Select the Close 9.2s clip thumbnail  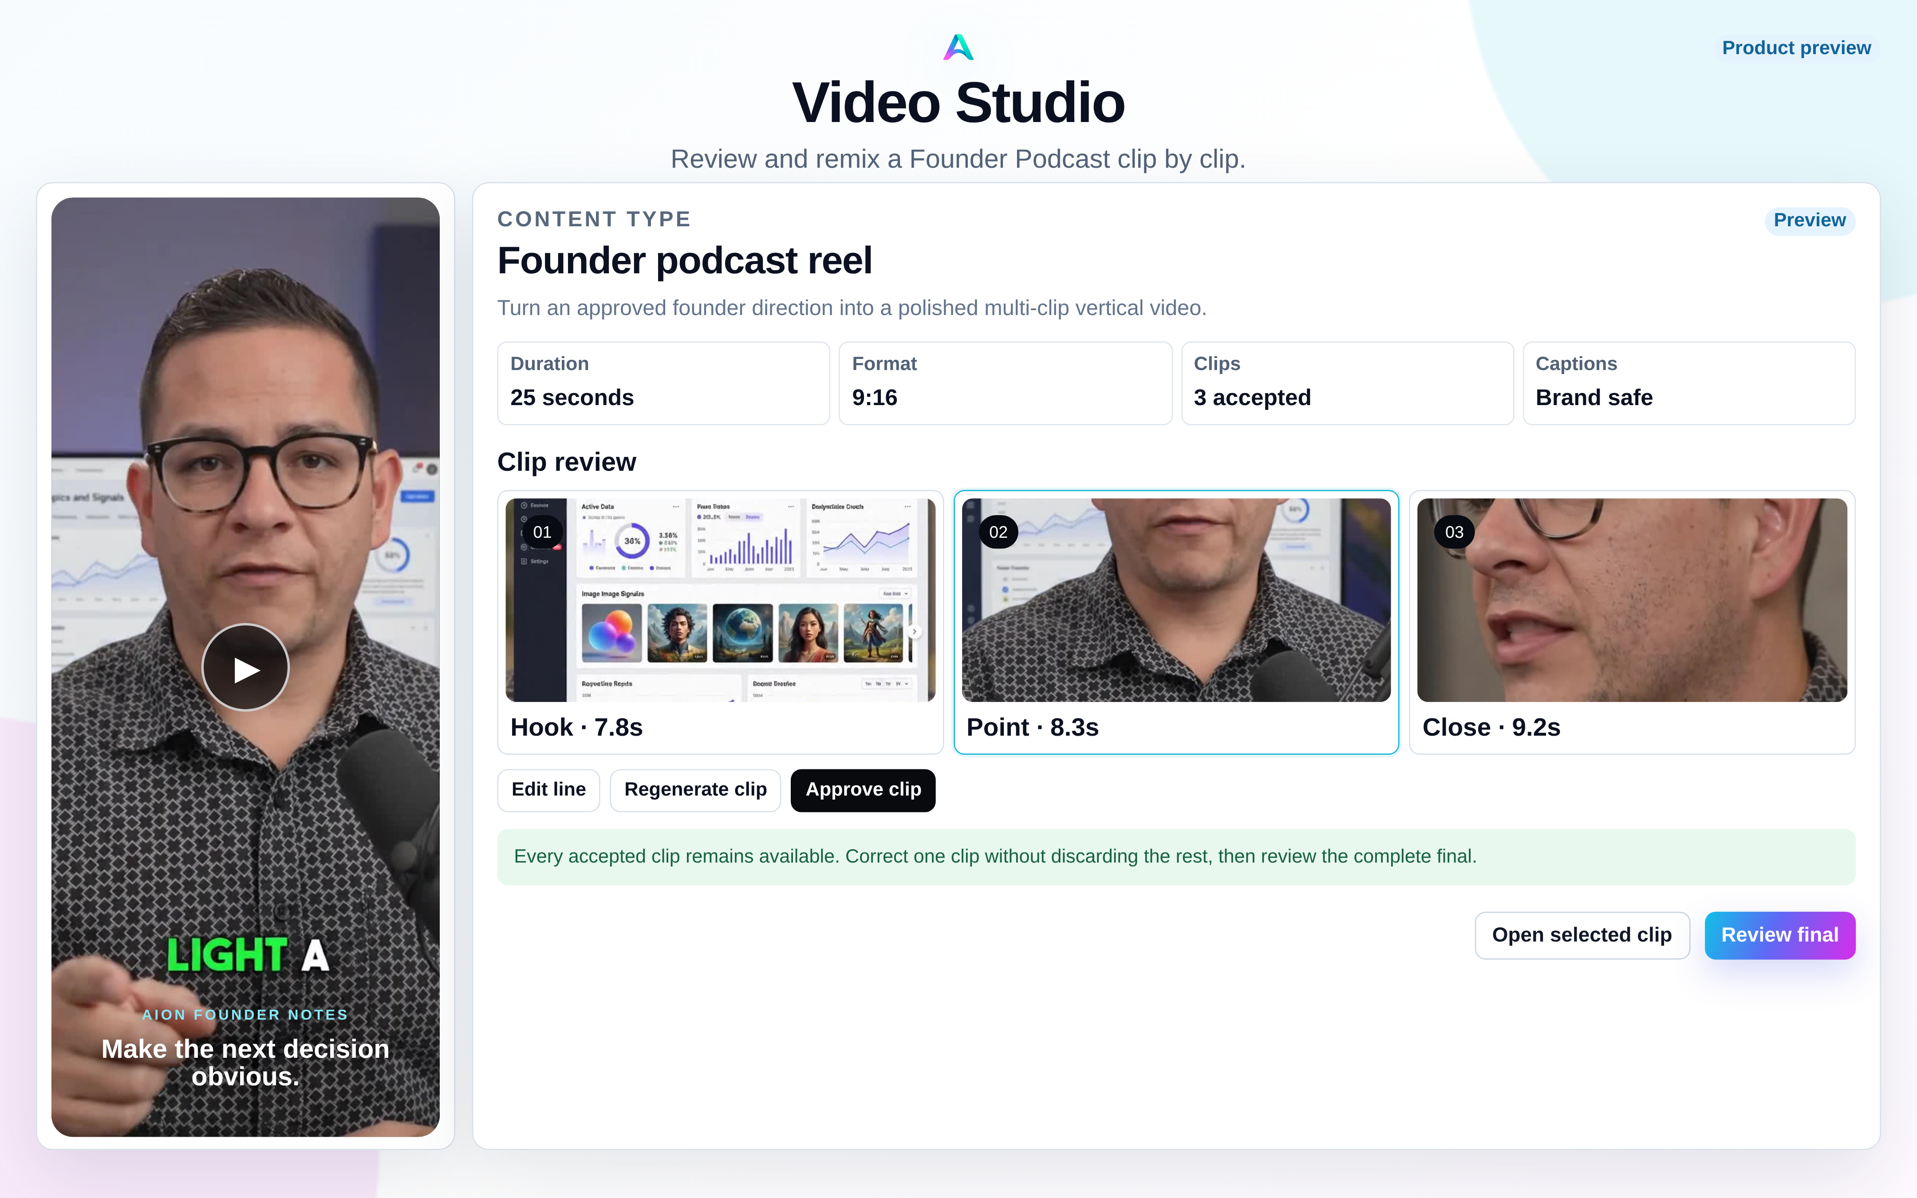click(1632, 600)
